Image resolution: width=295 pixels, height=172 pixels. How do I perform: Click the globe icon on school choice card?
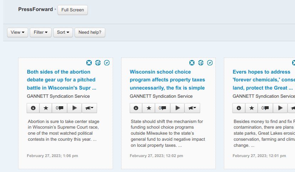(201, 63)
